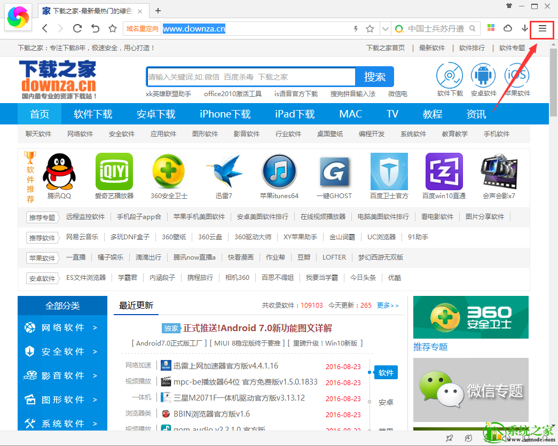Click the cloud sync icon on the toolbar
The width and height of the screenshot is (558, 446).
coord(507,28)
